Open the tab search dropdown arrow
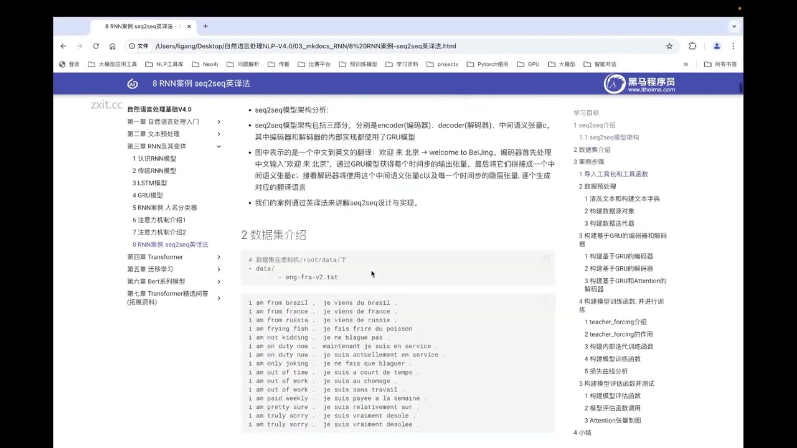The width and height of the screenshot is (797, 448). click(x=733, y=26)
